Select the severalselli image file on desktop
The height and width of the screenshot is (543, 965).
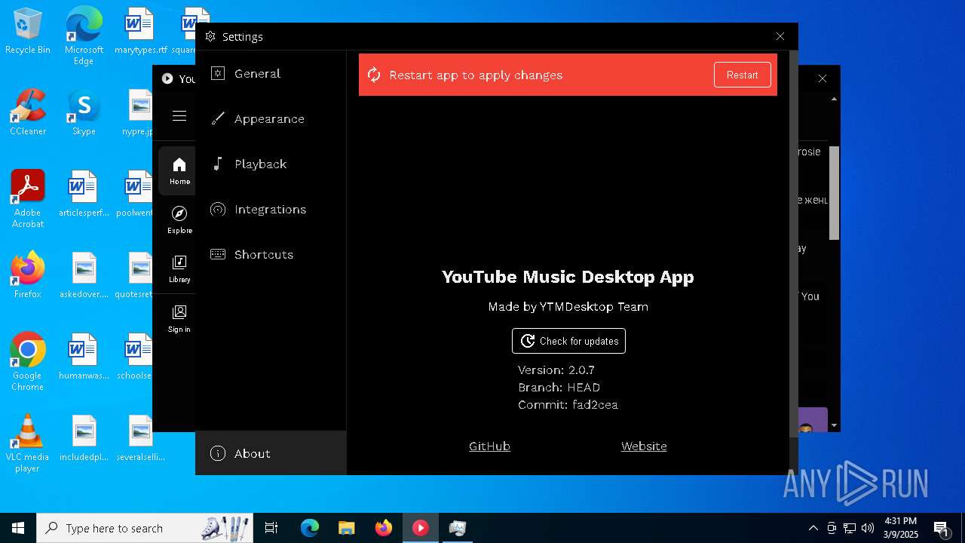tap(140, 438)
